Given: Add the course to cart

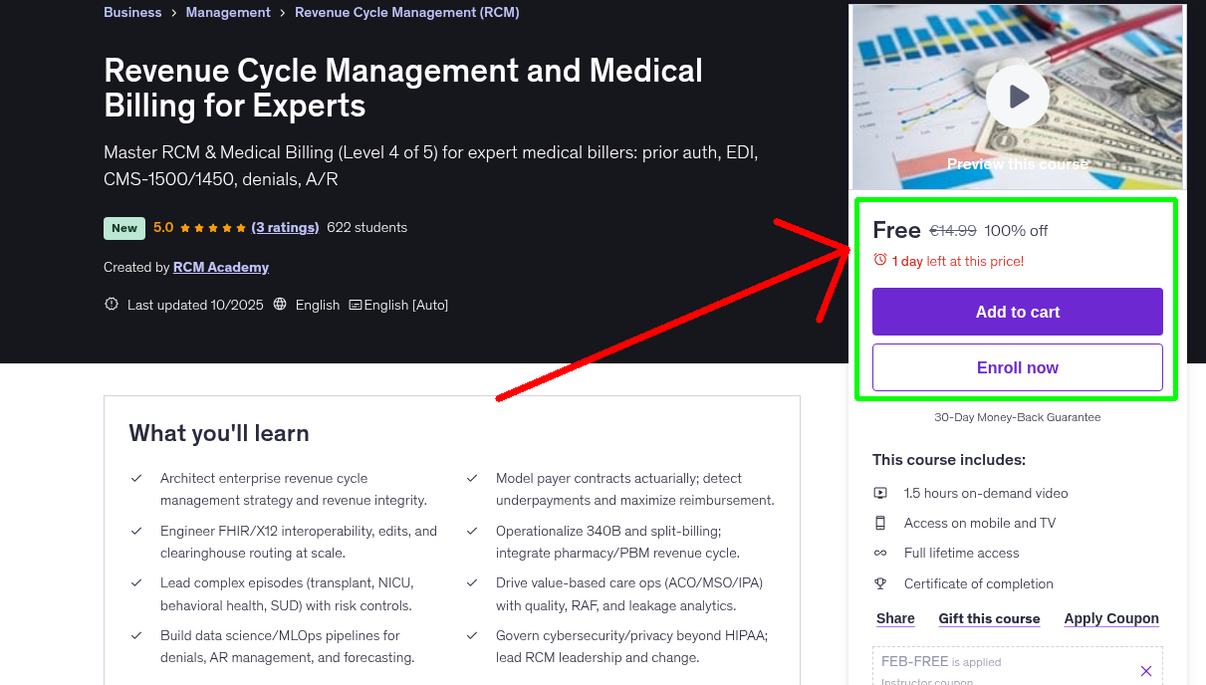Looking at the screenshot, I should click(1017, 311).
